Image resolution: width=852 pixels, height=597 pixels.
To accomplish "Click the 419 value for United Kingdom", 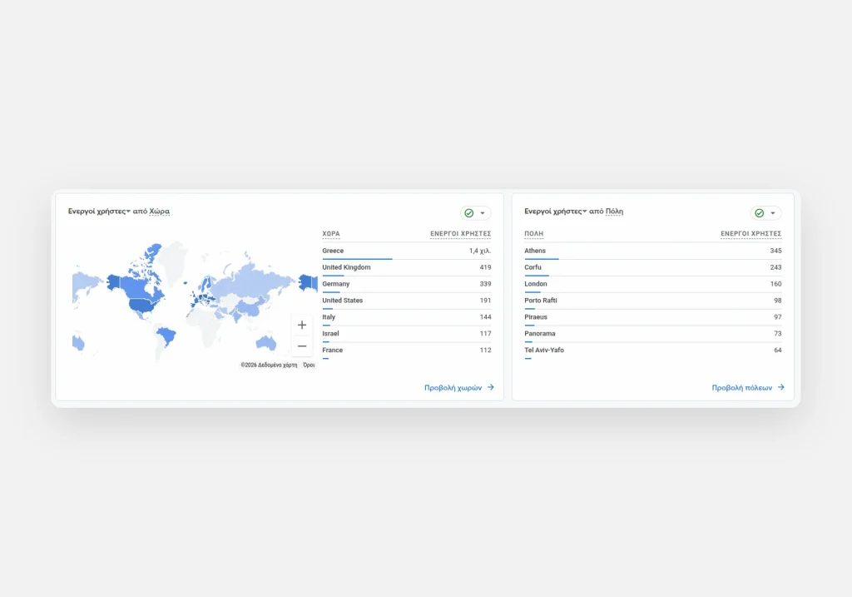I will [x=485, y=267].
